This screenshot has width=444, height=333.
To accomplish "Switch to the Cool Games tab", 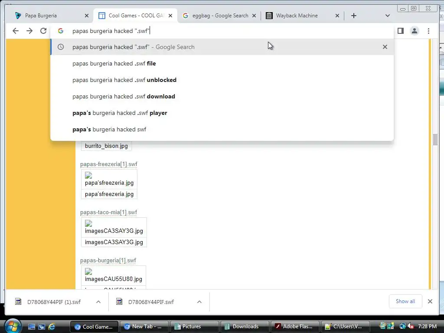I will [x=135, y=16].
